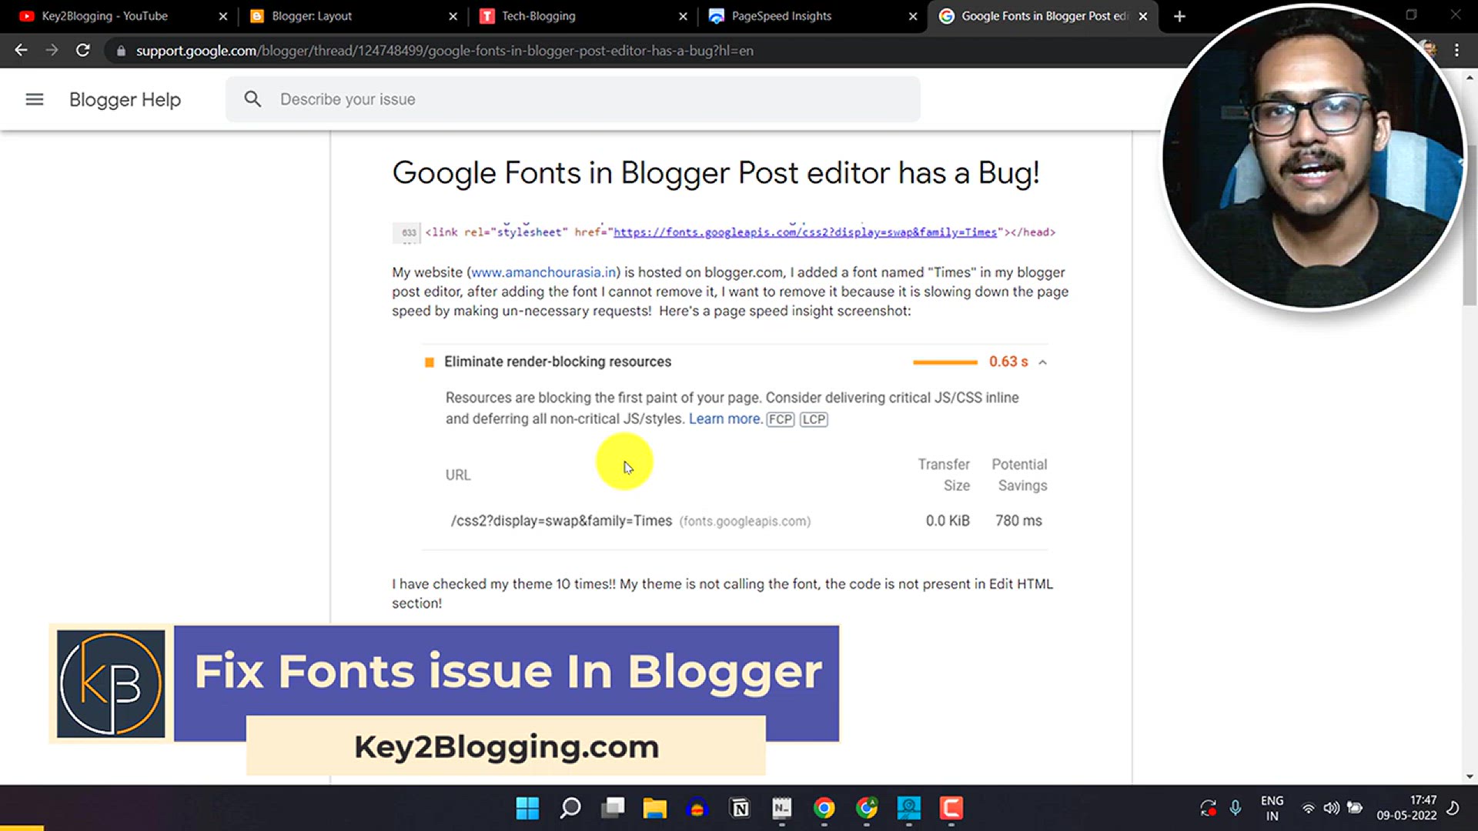Open the Blogger Help main menu hamburger
Screen dimensions: 1478x831
pos(35,99)
